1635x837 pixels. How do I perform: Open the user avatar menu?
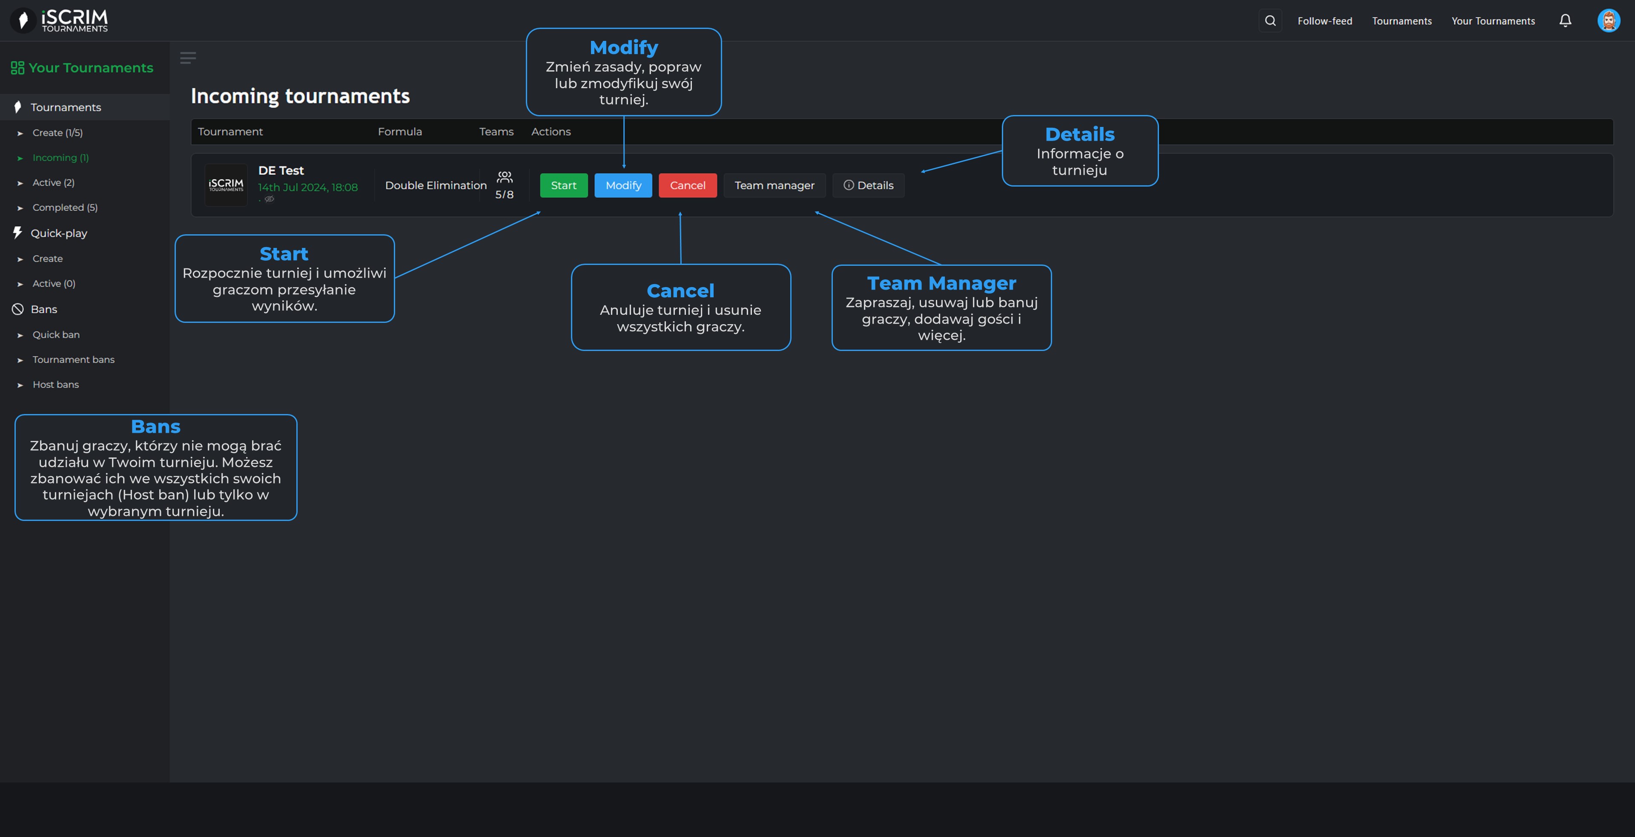pyautogui.click(x=1608, y=21)
